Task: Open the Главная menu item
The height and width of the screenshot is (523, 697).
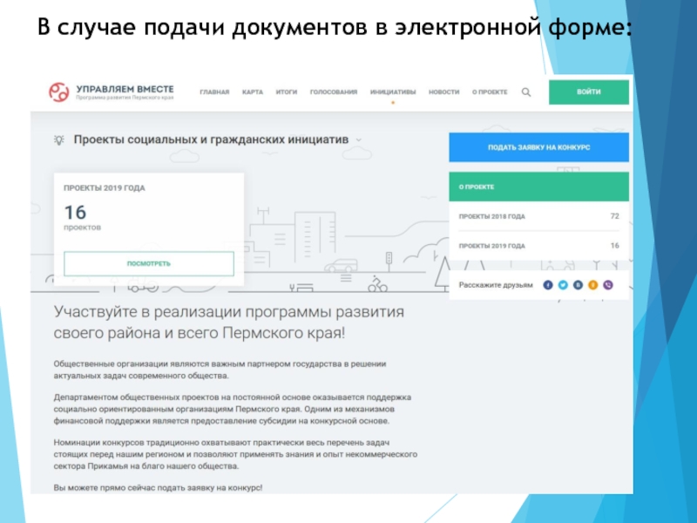Action: 214,92
